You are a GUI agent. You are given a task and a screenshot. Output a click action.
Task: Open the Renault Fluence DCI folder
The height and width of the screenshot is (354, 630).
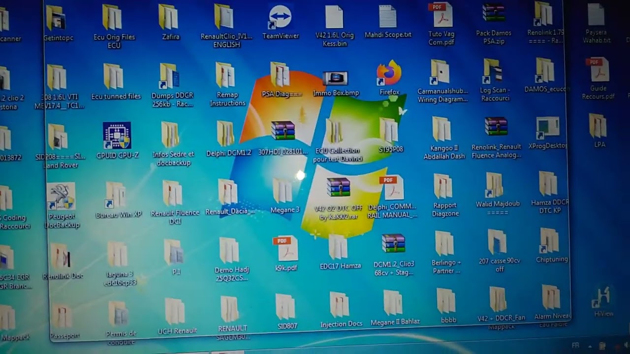[173, 193]
